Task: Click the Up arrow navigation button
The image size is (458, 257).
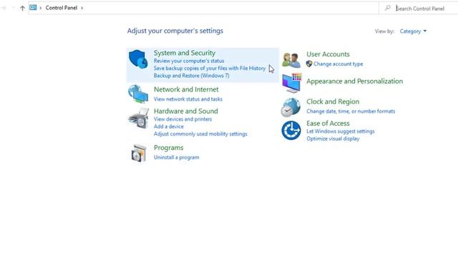Action: click(22, 8)
